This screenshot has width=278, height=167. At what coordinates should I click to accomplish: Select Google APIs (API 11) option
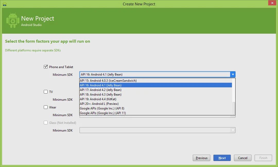[x=156, y=113]
